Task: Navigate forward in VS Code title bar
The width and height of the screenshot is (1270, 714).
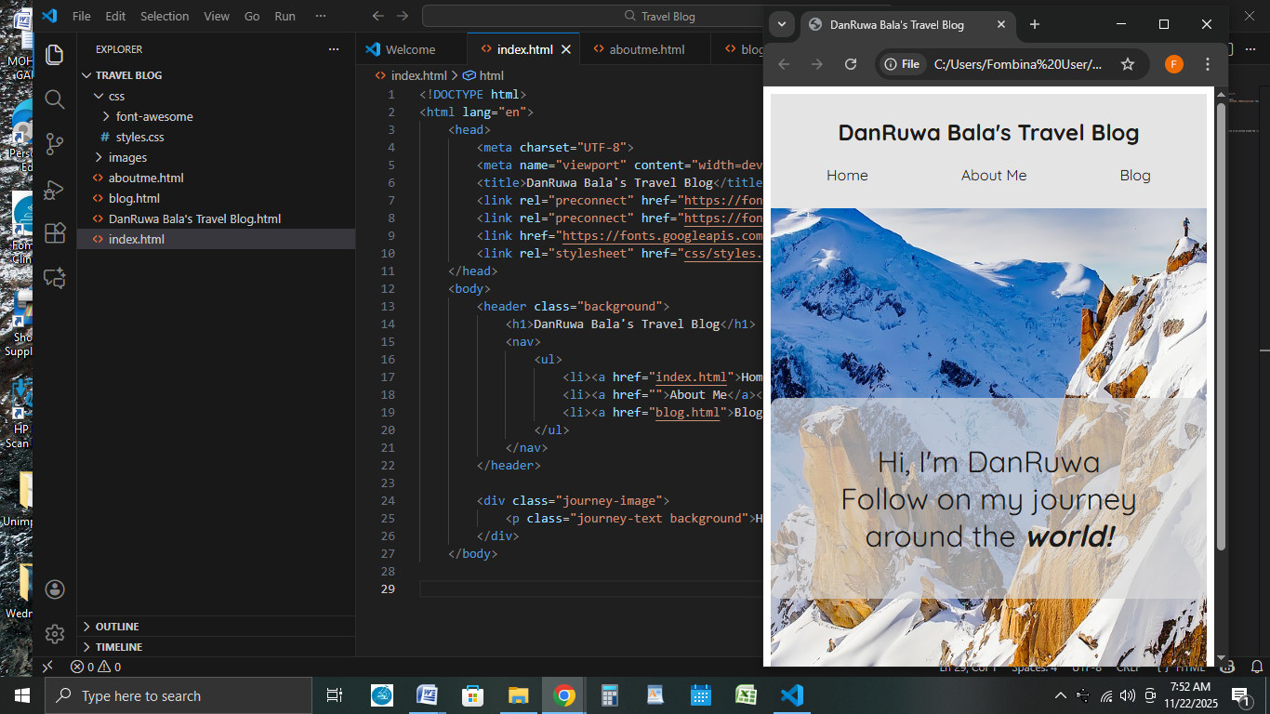Action: [403, 16]
